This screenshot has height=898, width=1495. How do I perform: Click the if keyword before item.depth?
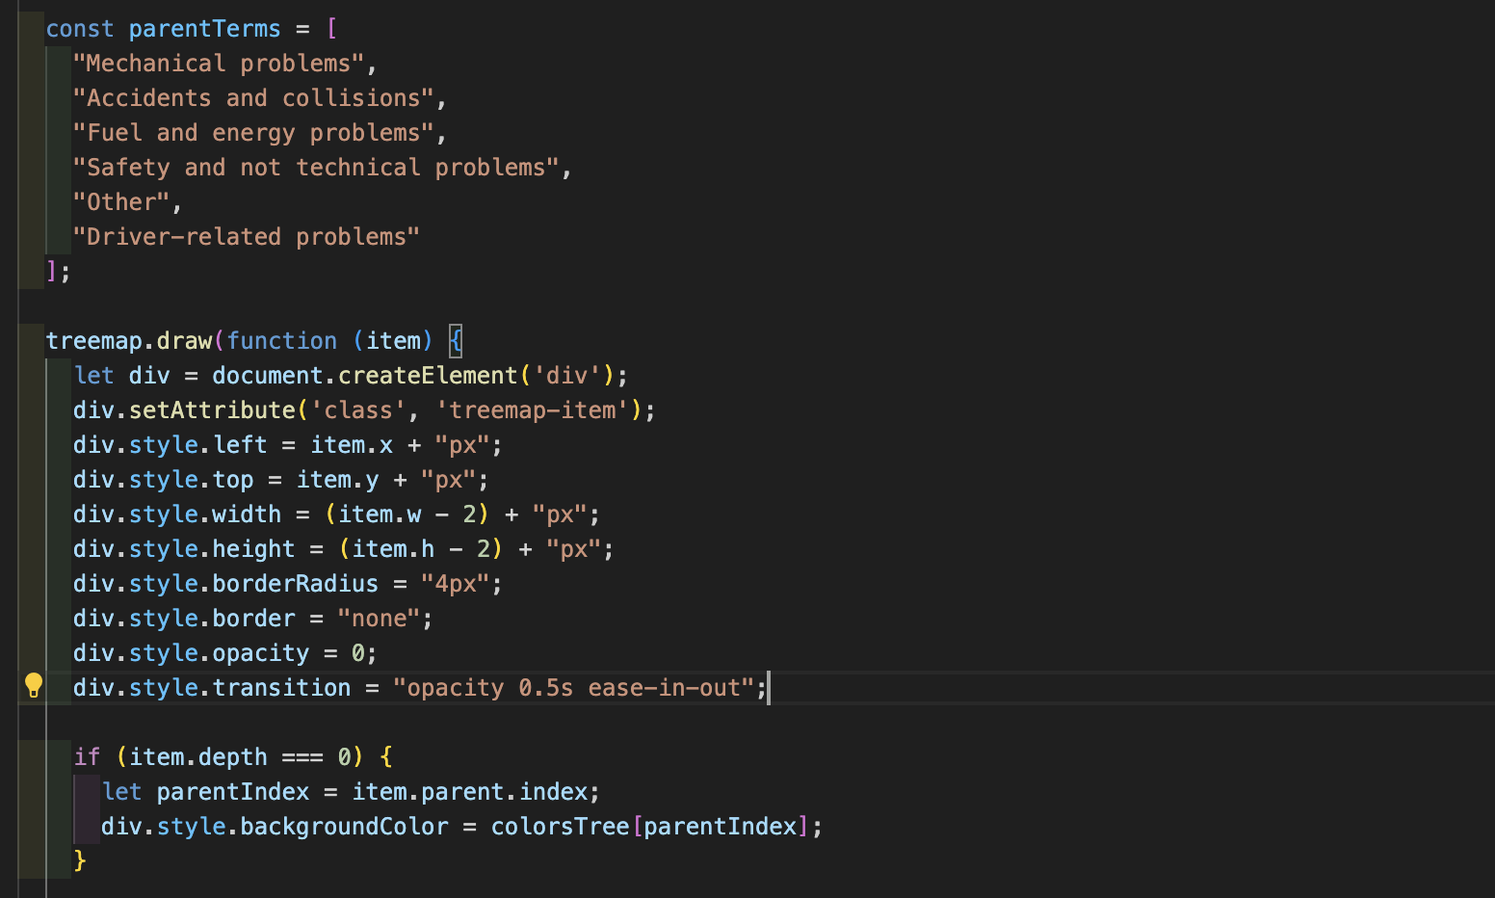point(87,757)
